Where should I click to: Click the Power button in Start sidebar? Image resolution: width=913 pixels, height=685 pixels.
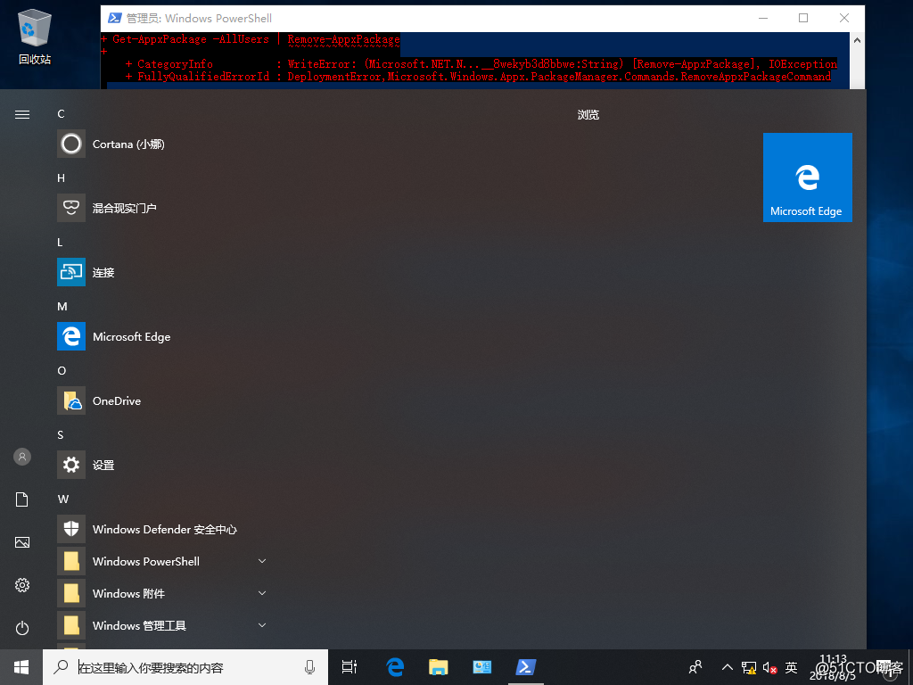(22, 628)
